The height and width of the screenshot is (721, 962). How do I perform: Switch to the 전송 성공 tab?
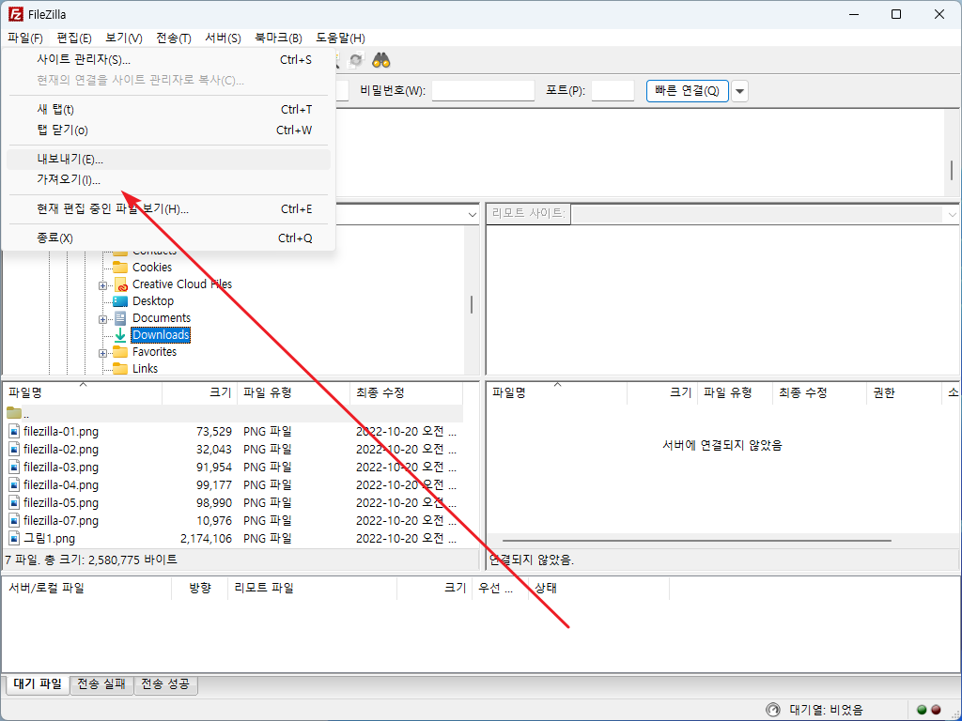pyautogui.click(x=165, y=684)
